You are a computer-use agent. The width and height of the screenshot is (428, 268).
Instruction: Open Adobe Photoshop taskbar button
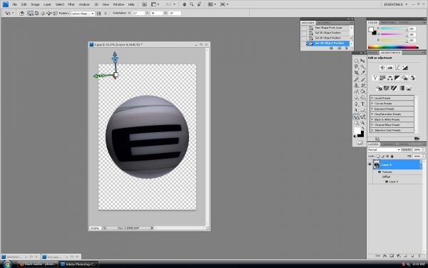[78, 264]
